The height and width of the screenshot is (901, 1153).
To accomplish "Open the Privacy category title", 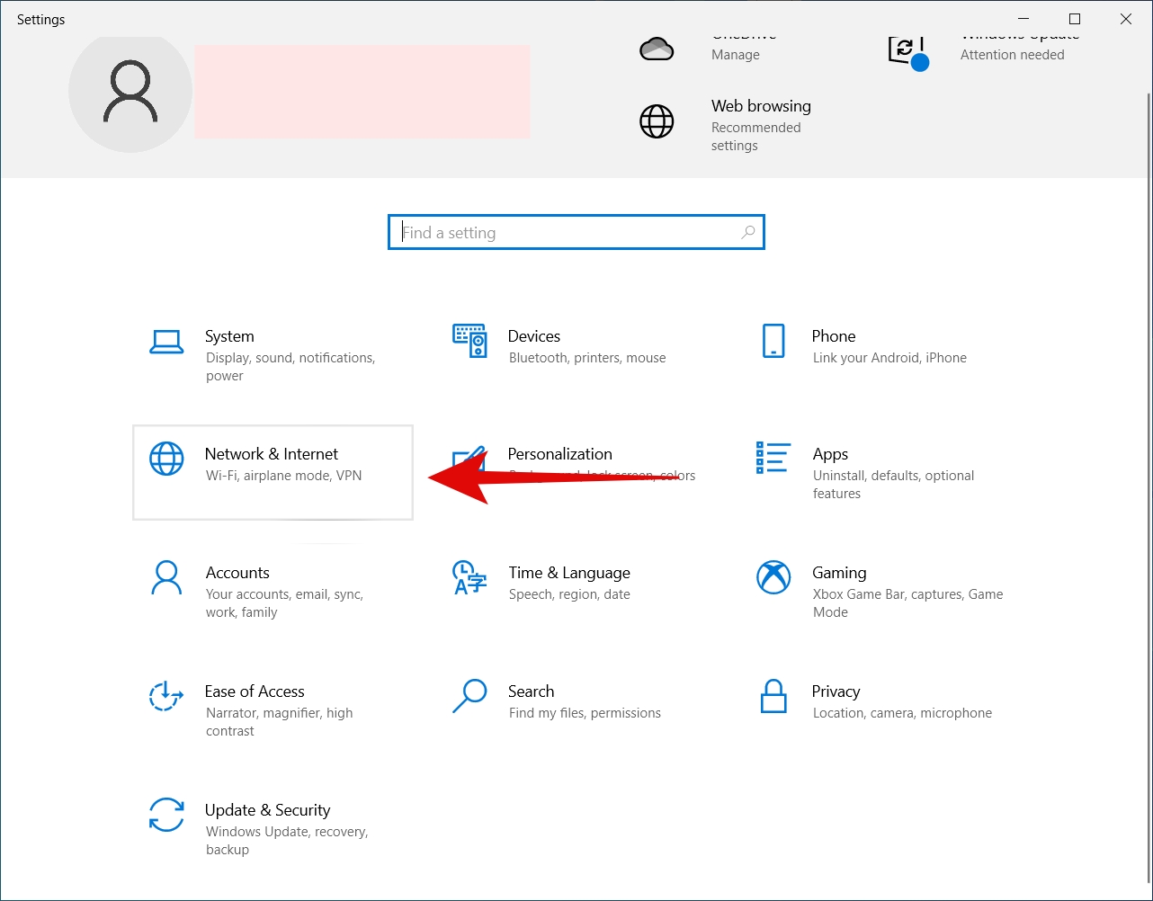I will tap(836, 691).
